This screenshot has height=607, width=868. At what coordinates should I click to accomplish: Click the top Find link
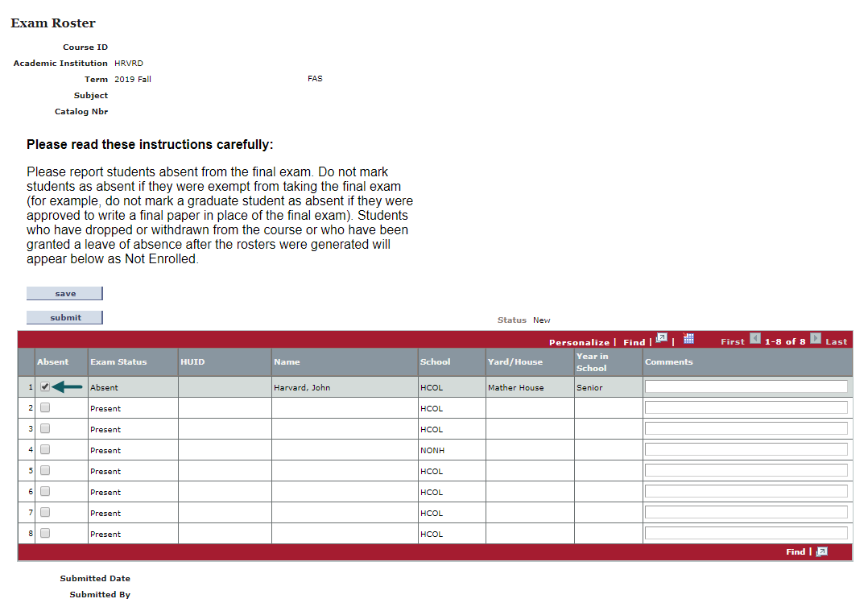634,341
